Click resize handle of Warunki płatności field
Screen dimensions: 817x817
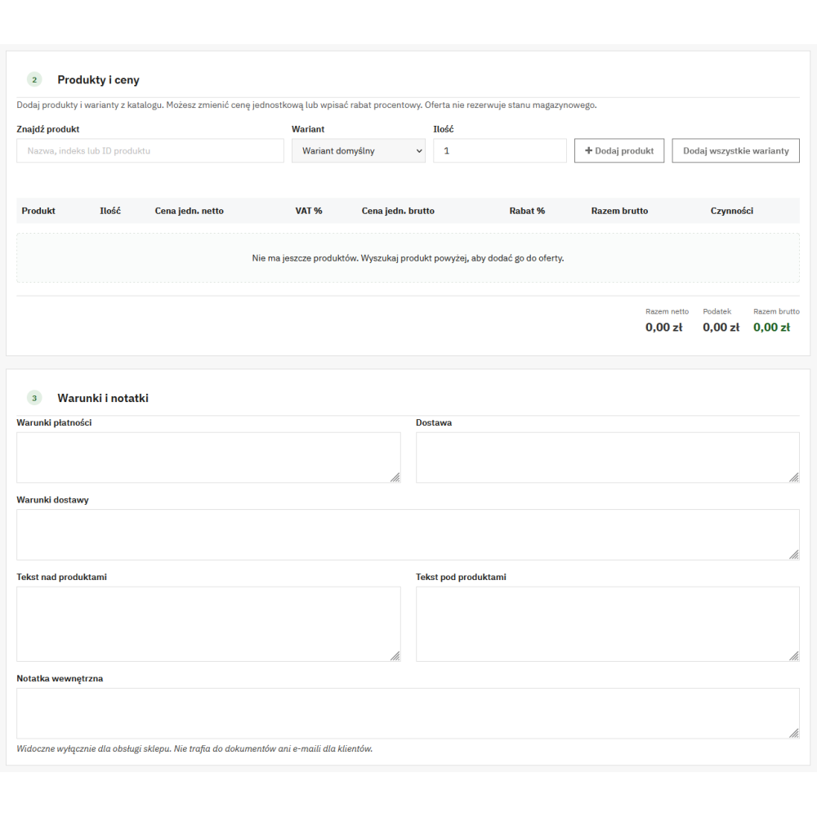(395, 477)
